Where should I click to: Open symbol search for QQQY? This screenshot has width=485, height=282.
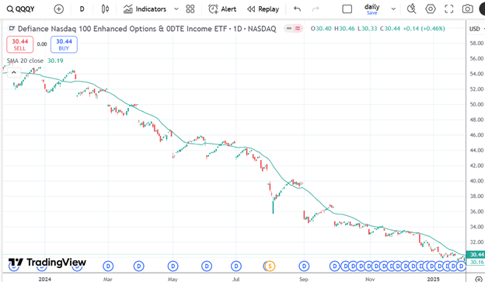tap(21, 9)
